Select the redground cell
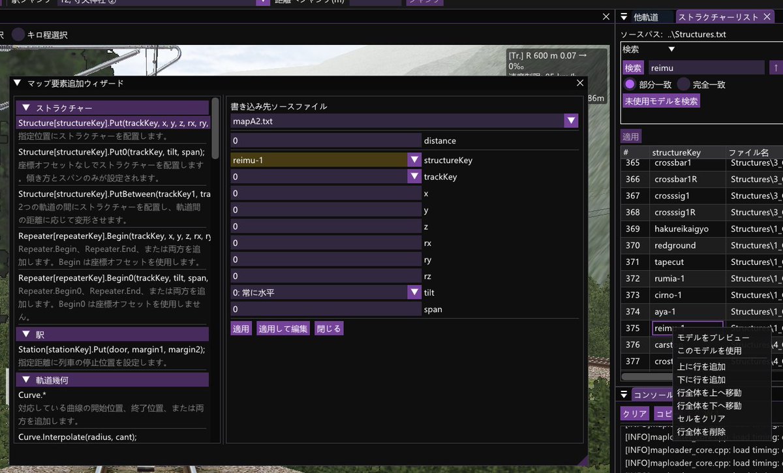This screenshot has height=473, width=783. point(687,245)
